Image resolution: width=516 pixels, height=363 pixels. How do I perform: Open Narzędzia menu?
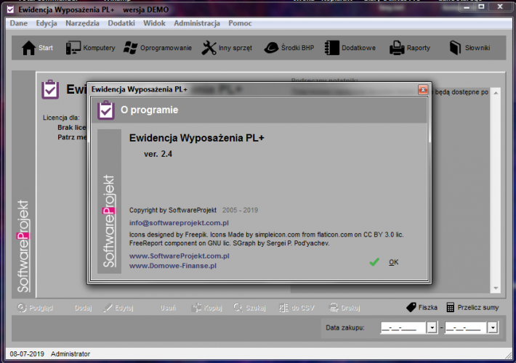pyautogui.click(x=82, y=23)
